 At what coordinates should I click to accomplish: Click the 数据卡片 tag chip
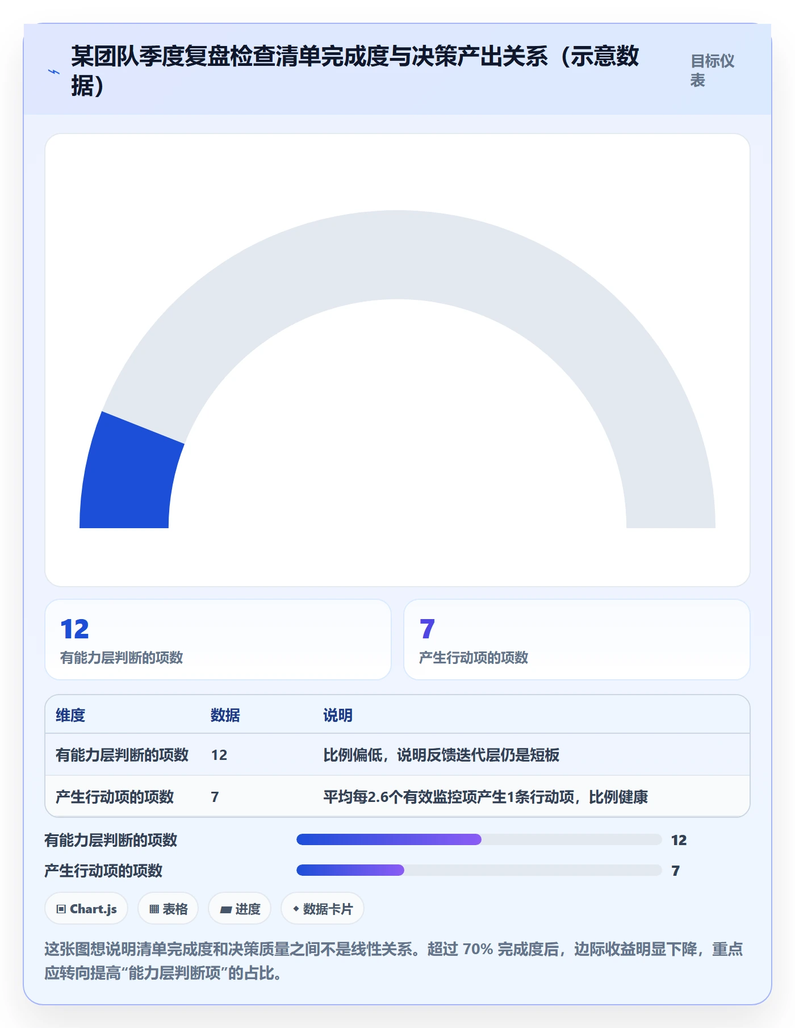[x=323, y=909]
